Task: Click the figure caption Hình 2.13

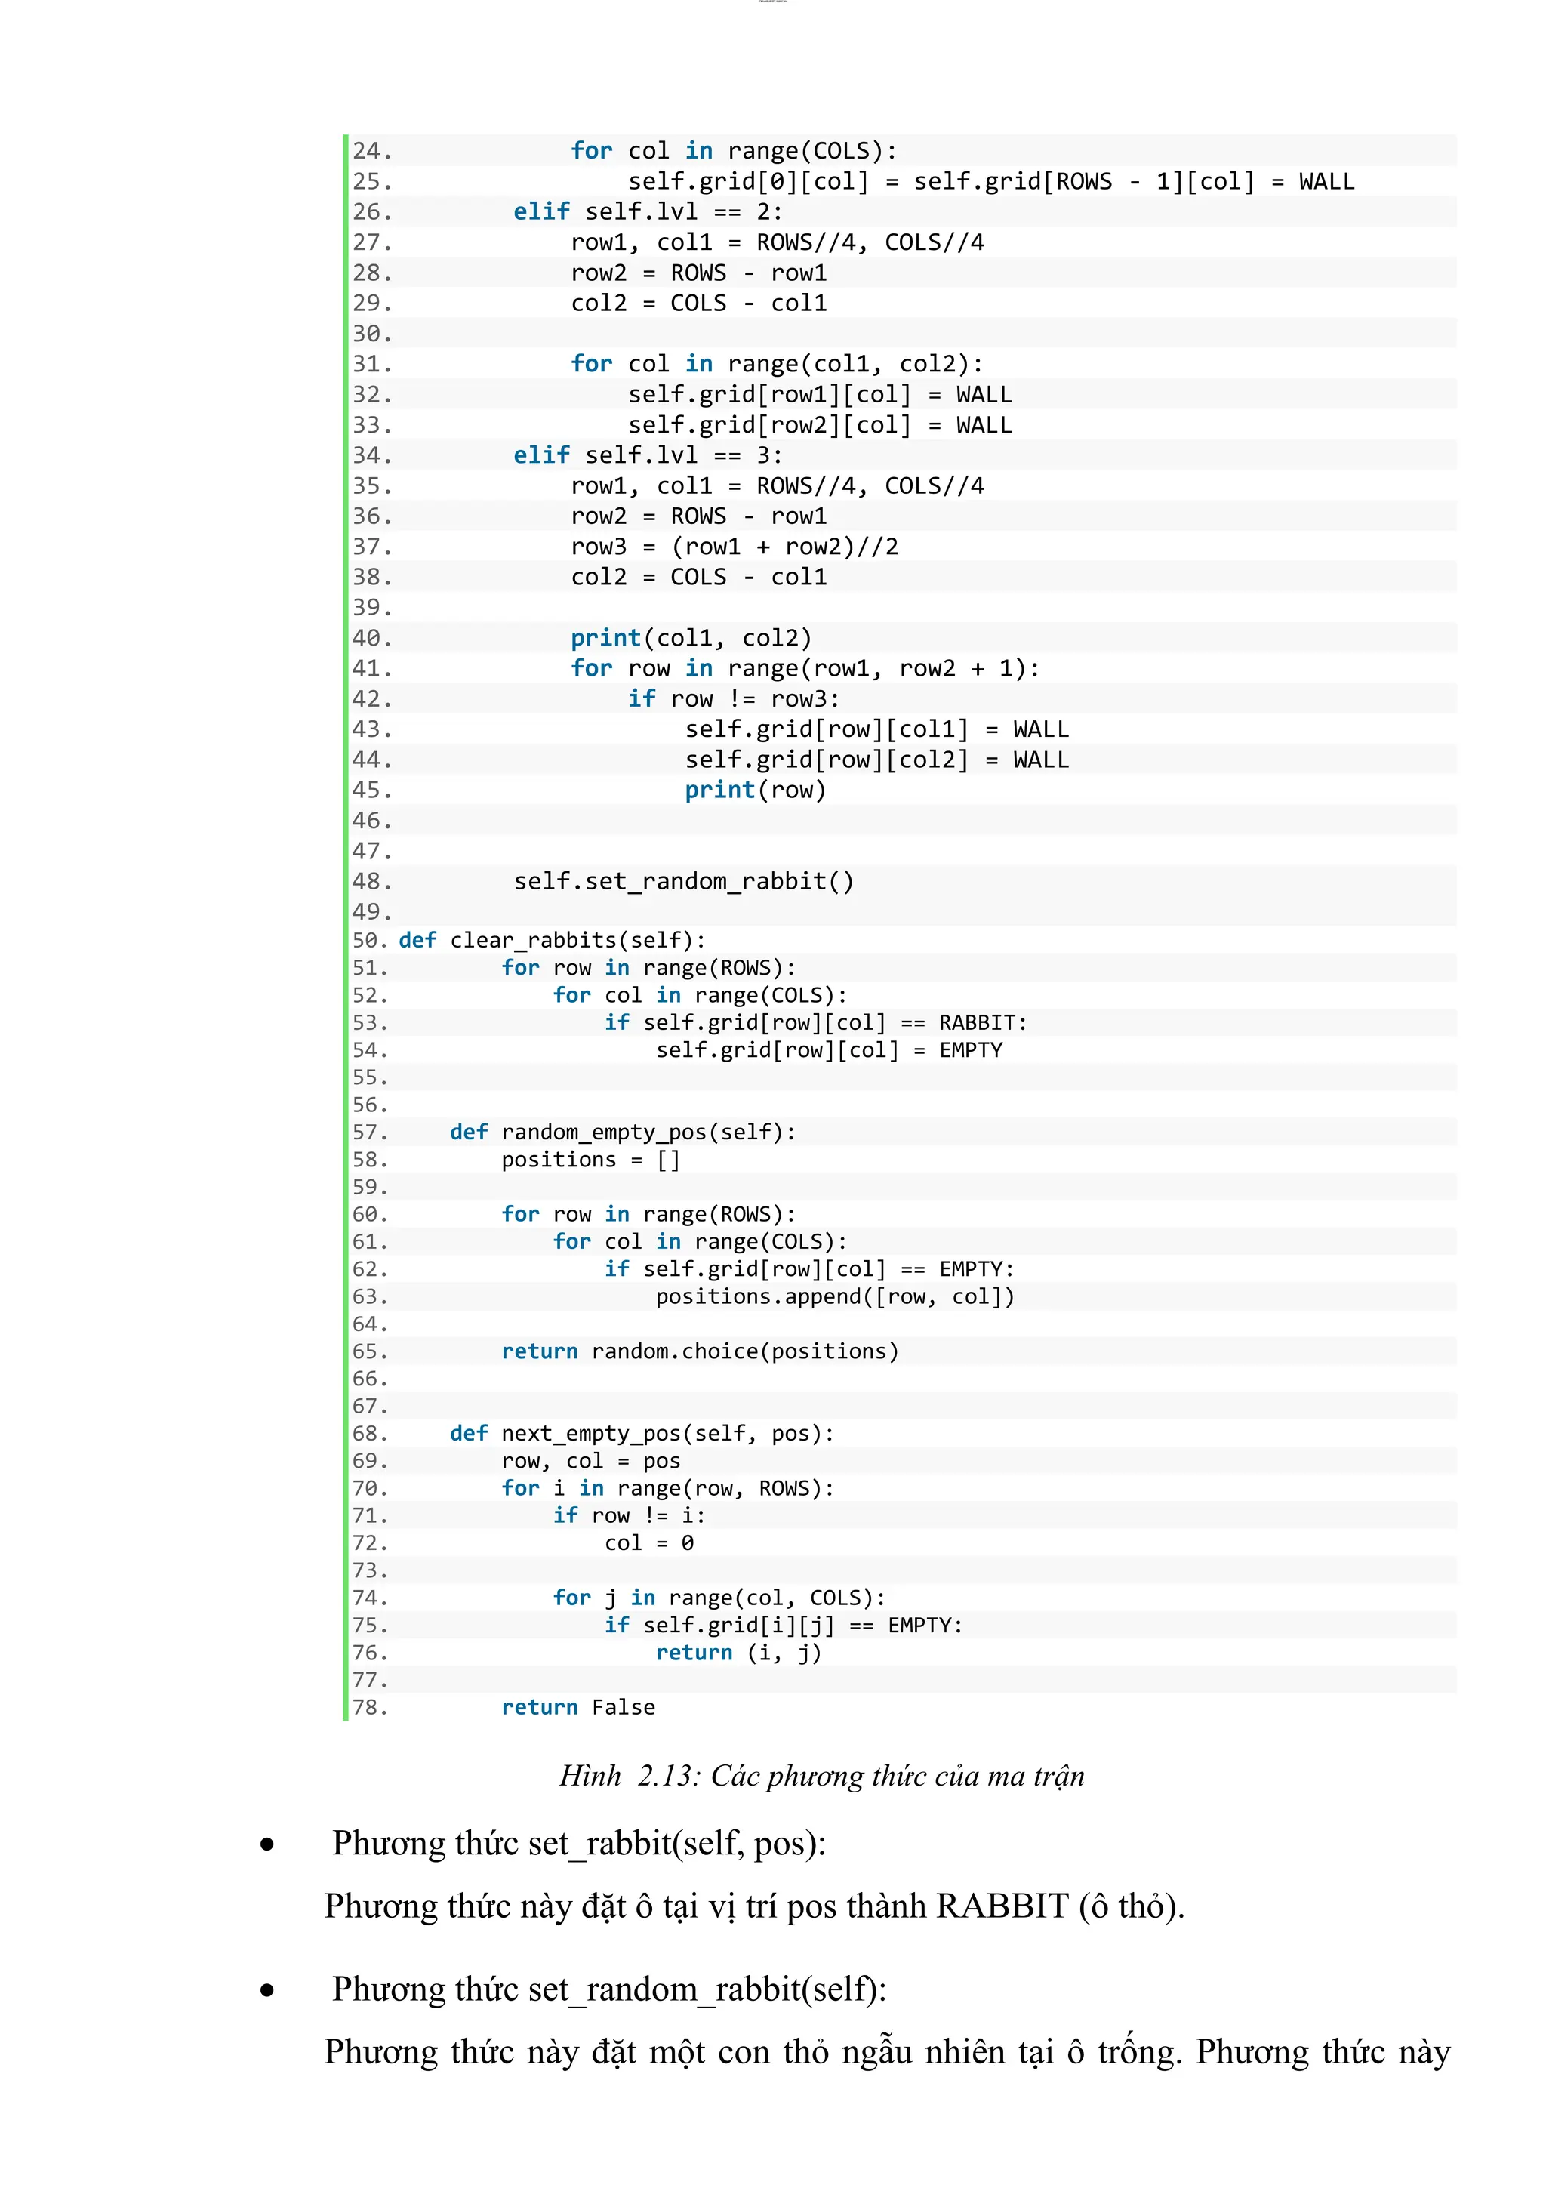Action: click(x=821, y=1775)
